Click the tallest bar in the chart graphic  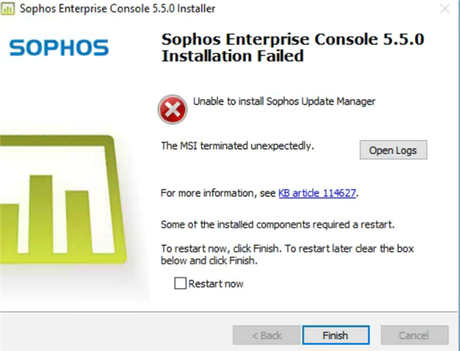[x=41, y=214]
